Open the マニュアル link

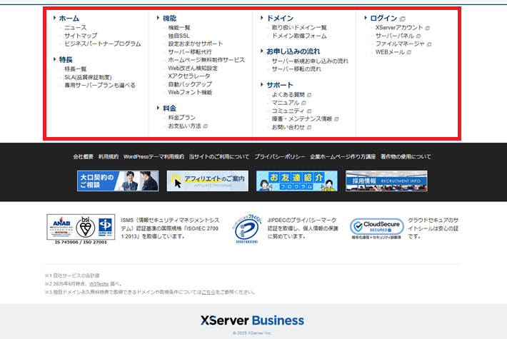(286, 103)
